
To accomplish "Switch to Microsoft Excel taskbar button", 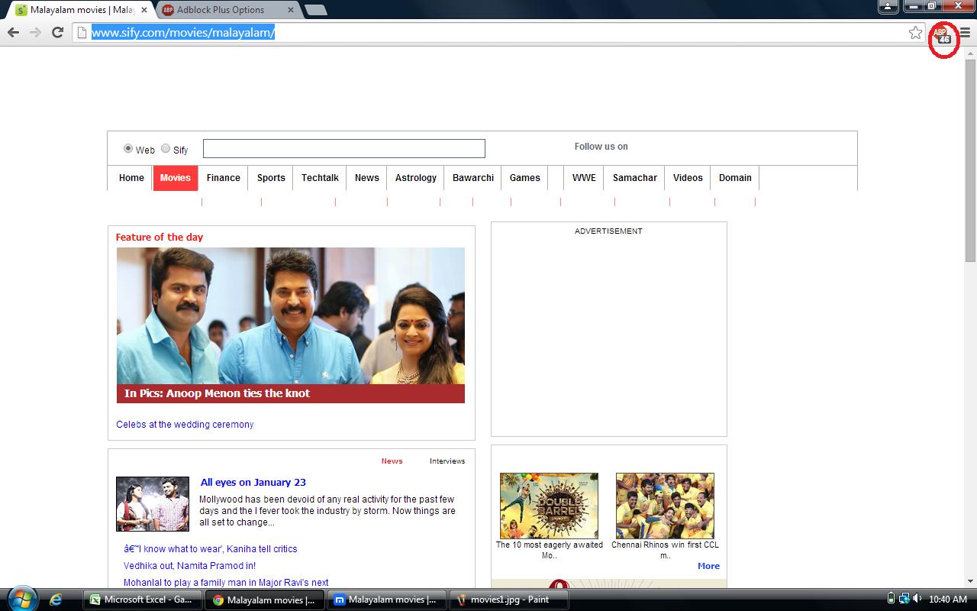I will pos(142,600).
